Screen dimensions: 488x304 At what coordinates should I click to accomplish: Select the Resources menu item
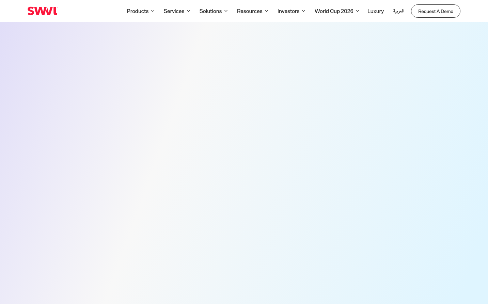click(x=250, y=11)
